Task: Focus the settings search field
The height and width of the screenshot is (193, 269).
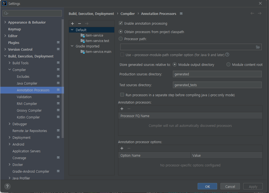Action: coord(32,13)
